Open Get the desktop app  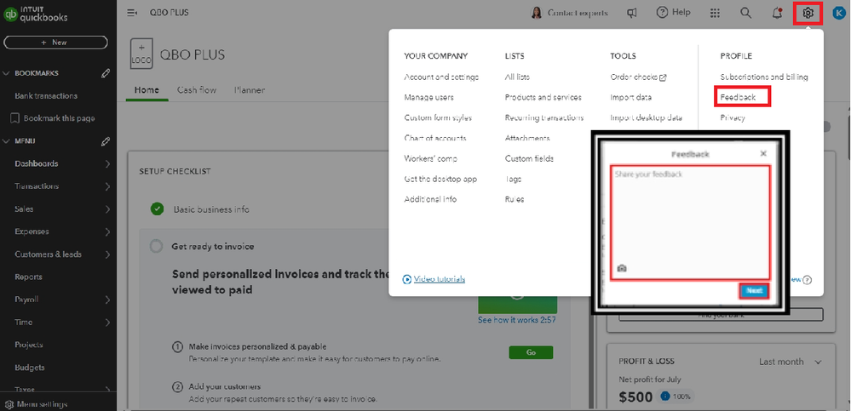tap(440, 179)
